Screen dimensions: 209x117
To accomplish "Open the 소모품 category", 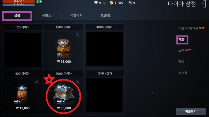I will click(183, 73).
